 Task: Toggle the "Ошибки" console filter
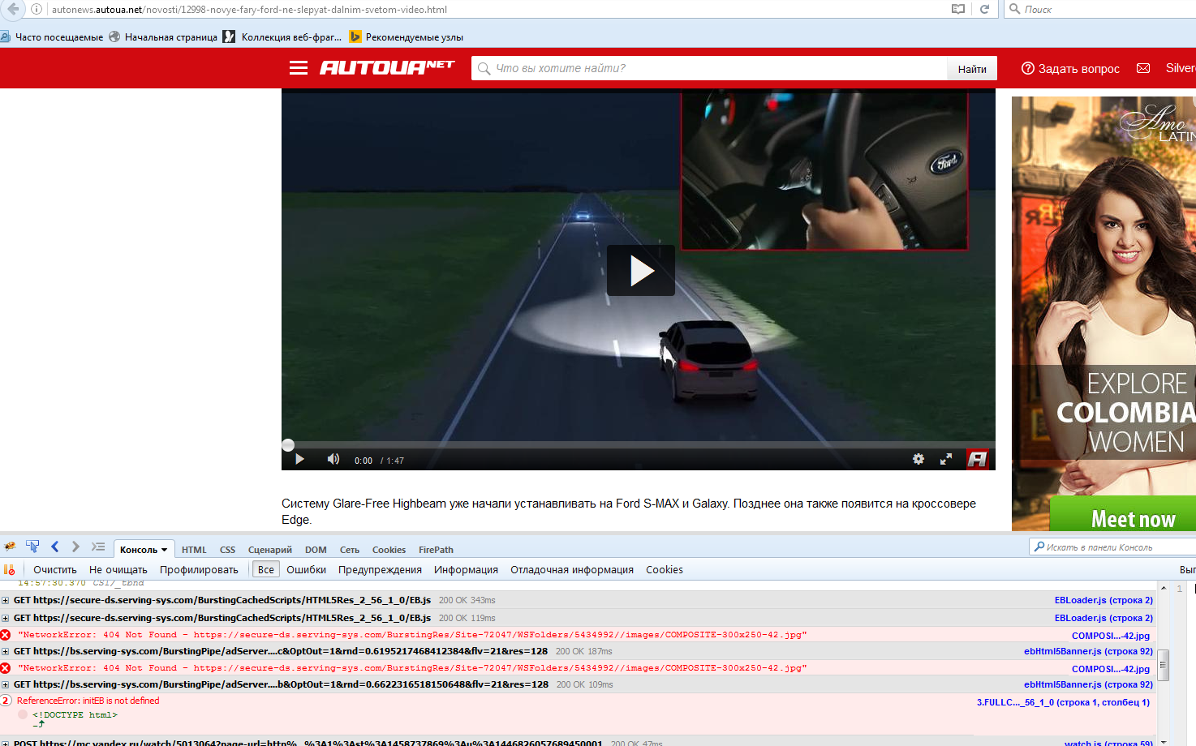[x=306, y=570]
